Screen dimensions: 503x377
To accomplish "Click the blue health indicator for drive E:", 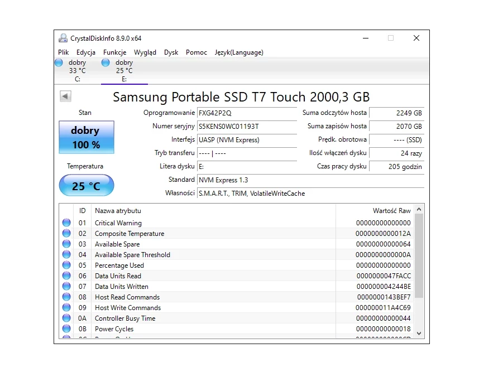I will coord(105,62).
